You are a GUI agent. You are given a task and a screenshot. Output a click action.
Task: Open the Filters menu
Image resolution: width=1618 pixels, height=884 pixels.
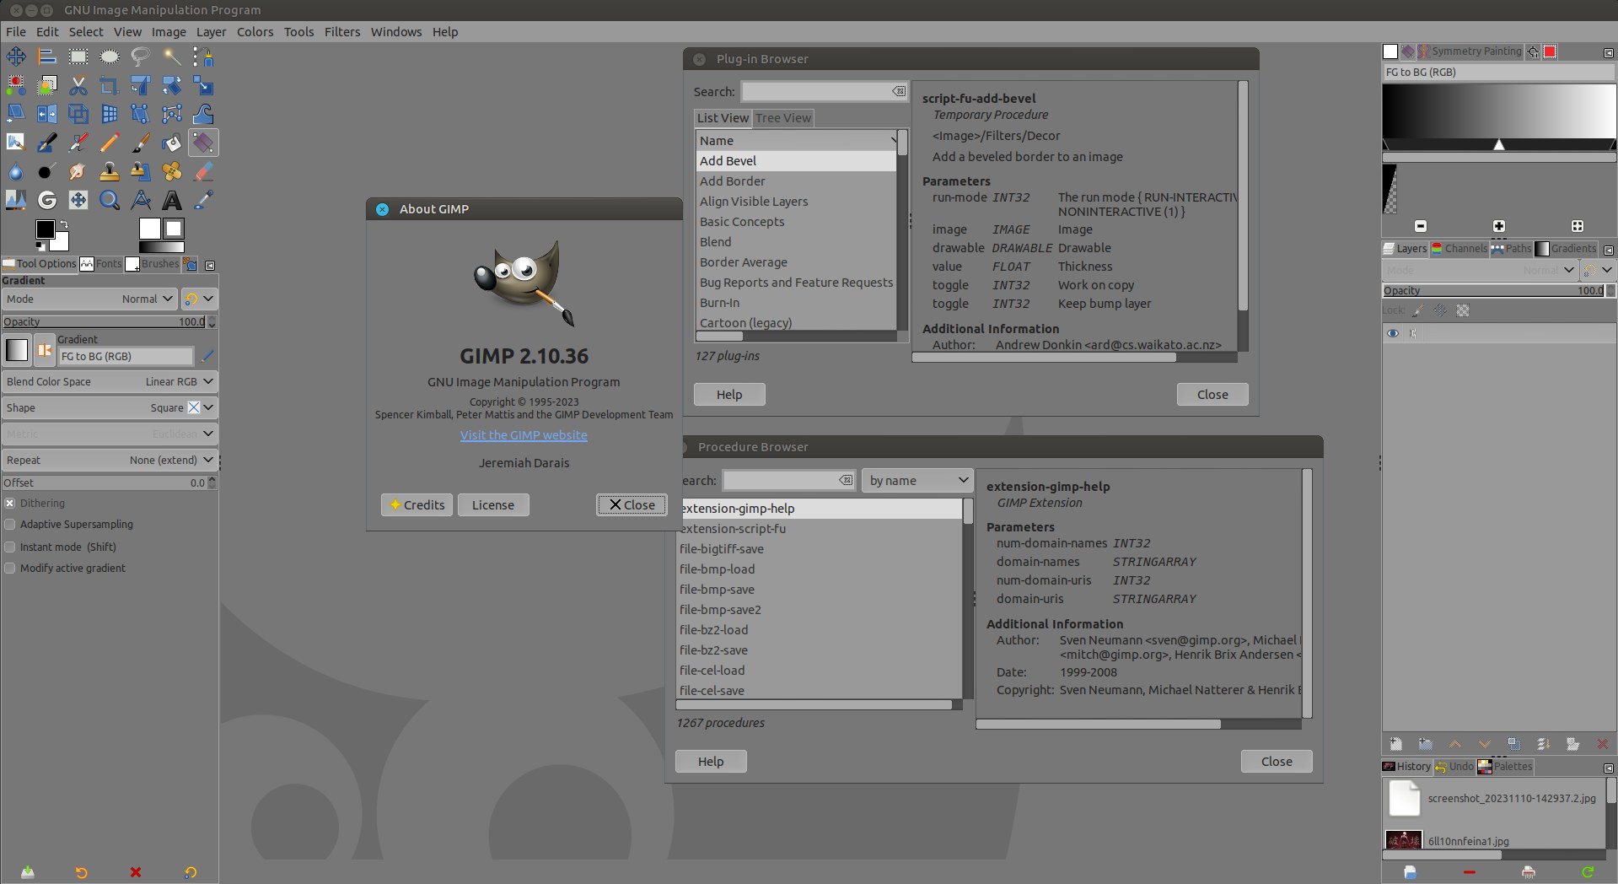click(342, 31)
